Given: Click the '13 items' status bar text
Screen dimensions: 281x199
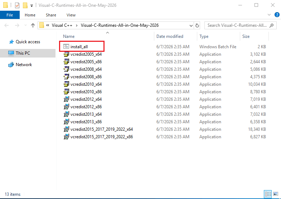Looking at the screenshot, I should (x=13, y=194).
